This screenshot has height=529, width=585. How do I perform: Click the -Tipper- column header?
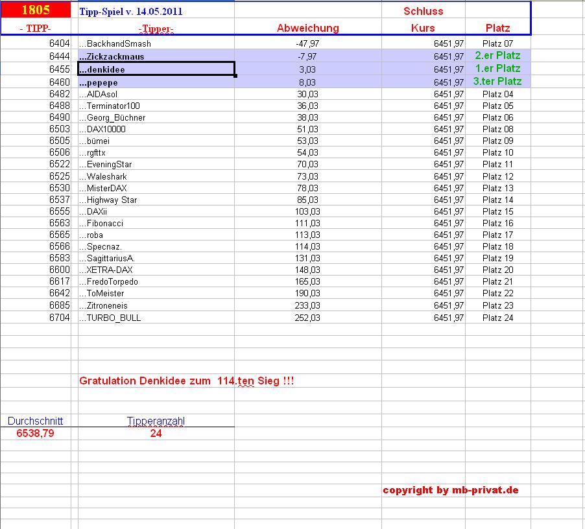tap(156, 29)
